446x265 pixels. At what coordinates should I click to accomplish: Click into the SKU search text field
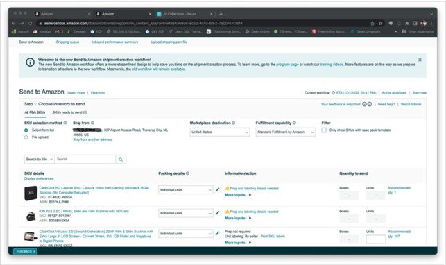(x=85, y=160)
